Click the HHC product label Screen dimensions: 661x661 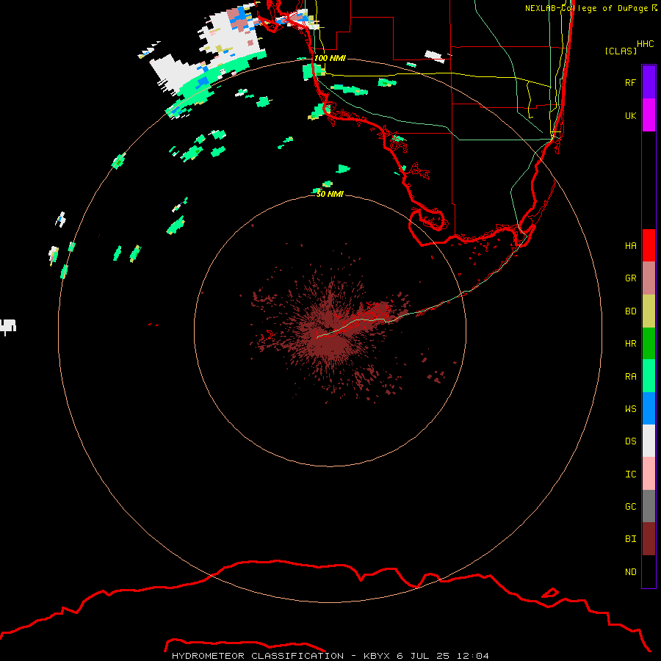click(645, 44)
